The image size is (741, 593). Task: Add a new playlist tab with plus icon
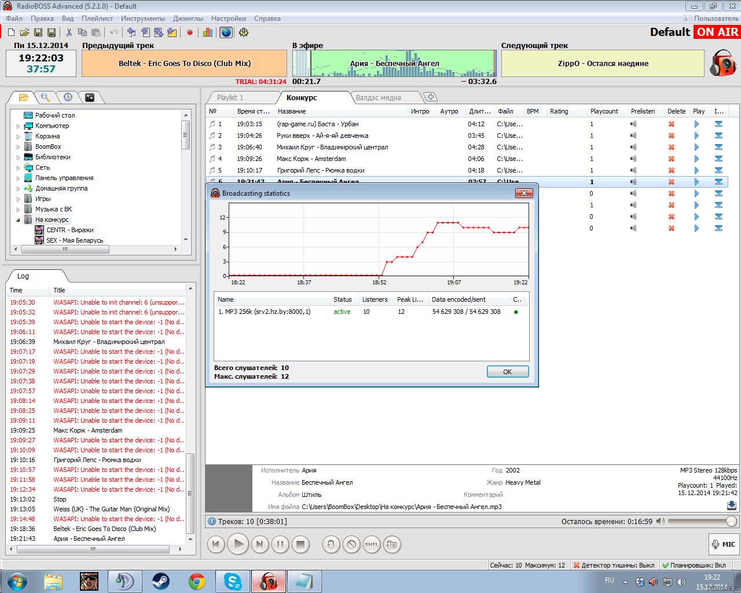click(x=431, y=97)
